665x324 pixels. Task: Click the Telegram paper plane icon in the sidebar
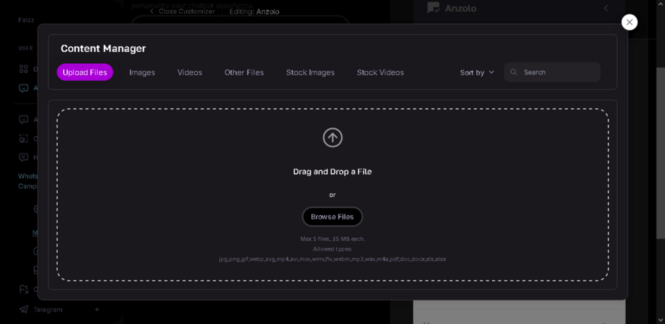(x=24, y=309)
